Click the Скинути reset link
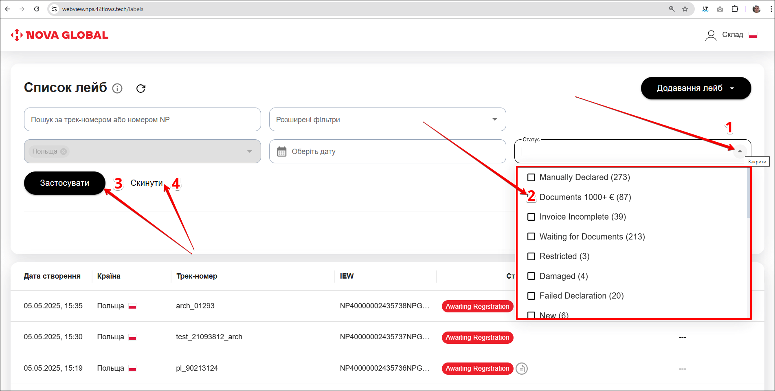 [146, 183]
